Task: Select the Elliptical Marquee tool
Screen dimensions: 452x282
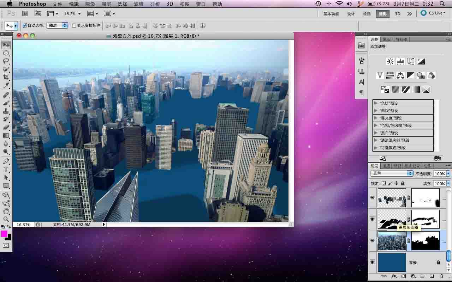Action: coord(6,53)
